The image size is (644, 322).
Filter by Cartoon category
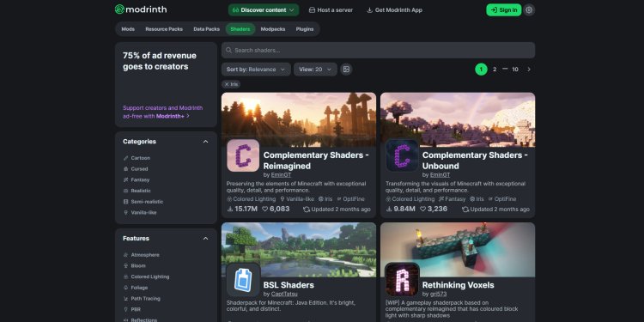137,158
